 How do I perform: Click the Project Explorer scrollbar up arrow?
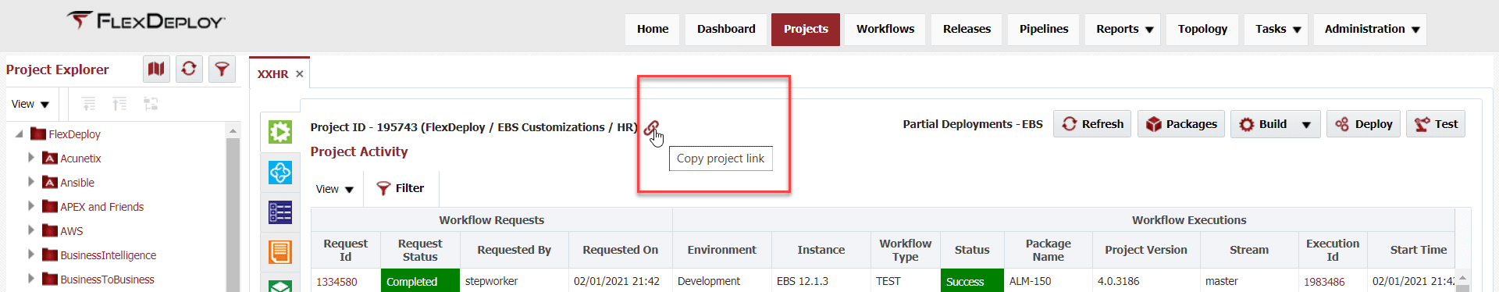click(233, 130)
